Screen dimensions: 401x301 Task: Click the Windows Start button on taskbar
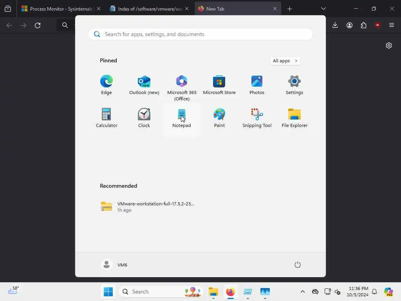click(x=108, y=292)
